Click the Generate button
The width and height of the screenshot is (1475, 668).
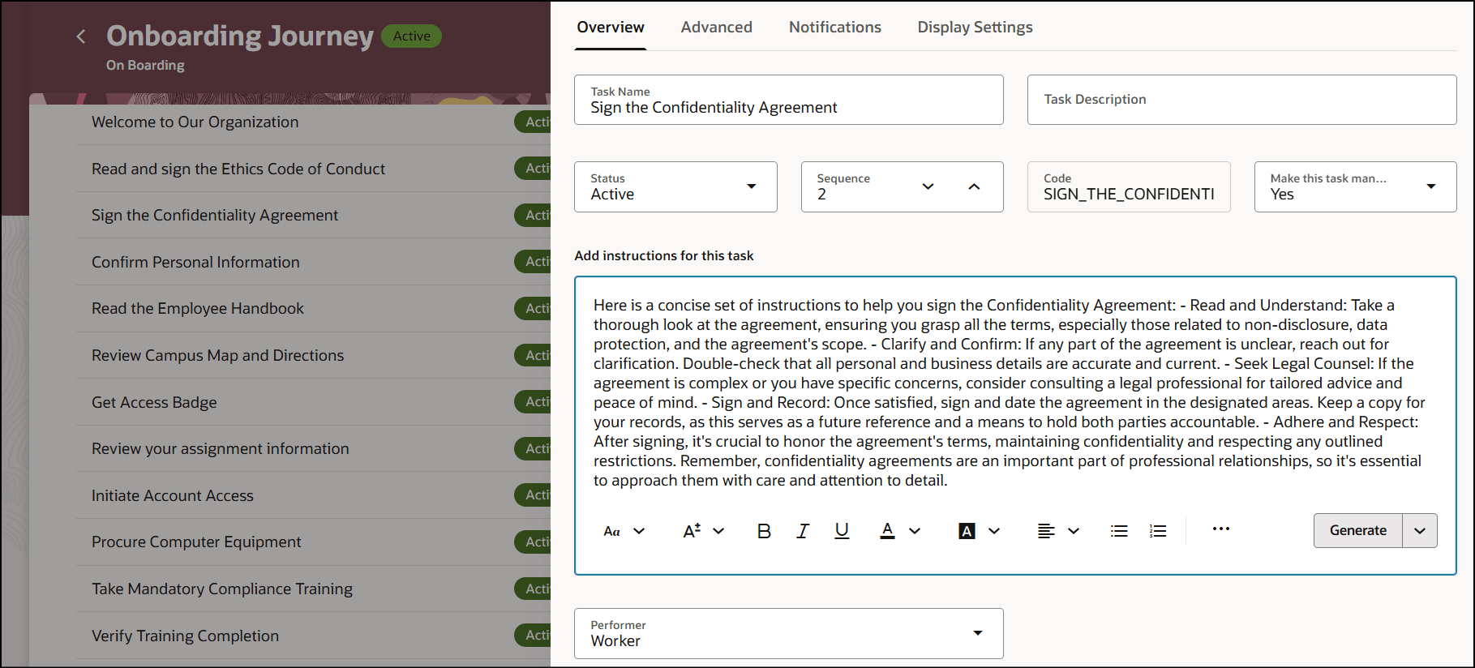pyautogui.click(x=1358, y=530)
